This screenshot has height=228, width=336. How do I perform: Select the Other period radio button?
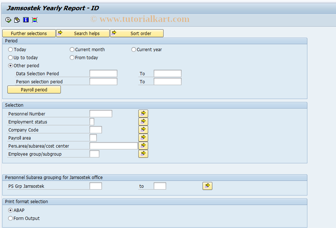pyautogui.click(x=10, y=65)
